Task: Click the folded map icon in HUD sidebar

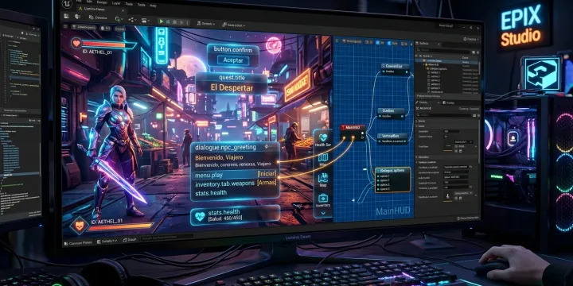Action: click(x=323, y=157)
